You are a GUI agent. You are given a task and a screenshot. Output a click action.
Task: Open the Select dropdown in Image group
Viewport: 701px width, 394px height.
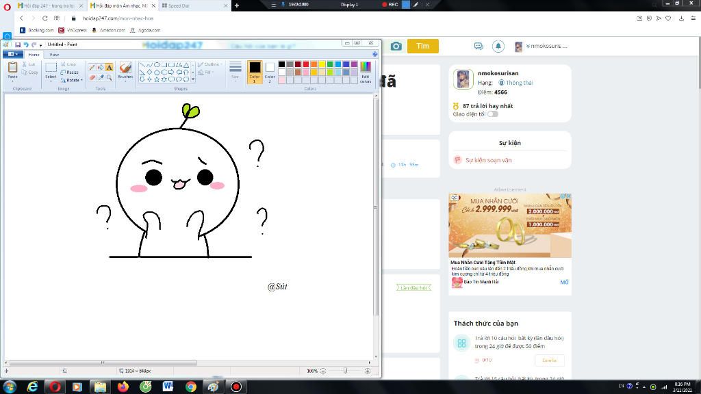click(x=51, y=79)
